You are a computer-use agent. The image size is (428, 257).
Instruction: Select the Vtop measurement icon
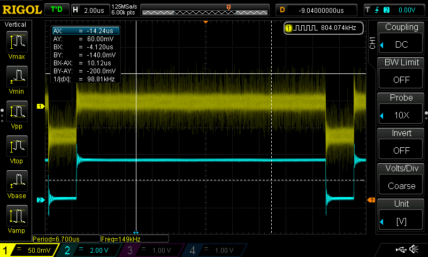pyautogui.click(x=17, y=146)
